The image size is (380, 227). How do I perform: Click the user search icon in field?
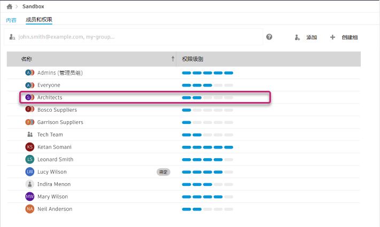[12, 37]
